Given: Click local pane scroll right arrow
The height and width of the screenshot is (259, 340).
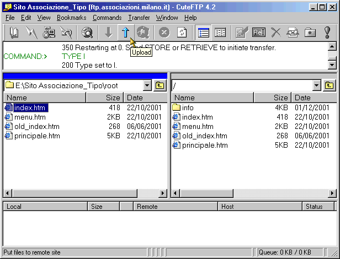Looking at the screenshot, I should pyautogui.click(x=163, y=193).
